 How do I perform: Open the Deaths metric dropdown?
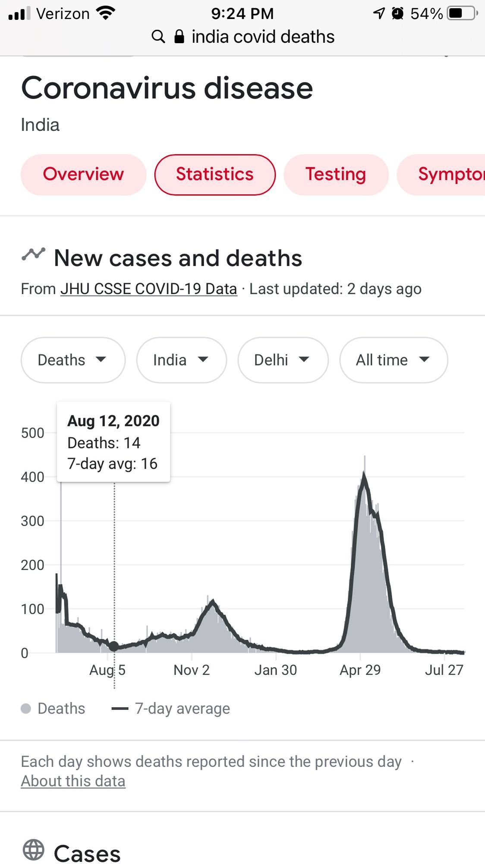pos(73,360)
